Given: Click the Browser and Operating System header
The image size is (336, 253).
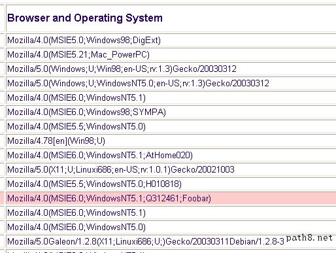Looking at the screenshot, I should pos(85,18).
